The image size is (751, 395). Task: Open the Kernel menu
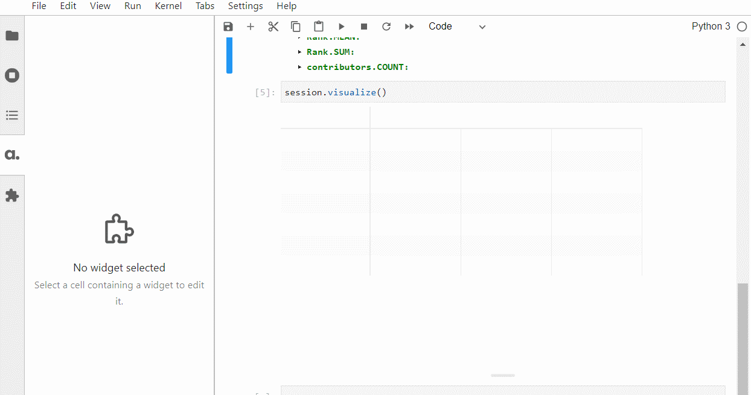point(168,6)
